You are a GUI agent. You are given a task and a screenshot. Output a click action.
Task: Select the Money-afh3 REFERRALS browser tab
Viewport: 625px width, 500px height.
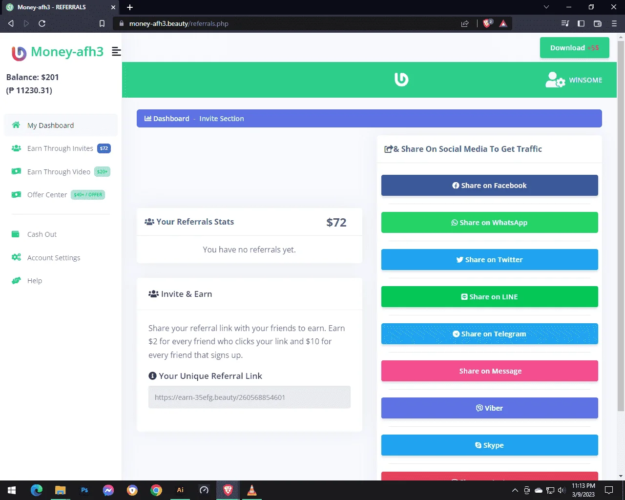point(60,7)
